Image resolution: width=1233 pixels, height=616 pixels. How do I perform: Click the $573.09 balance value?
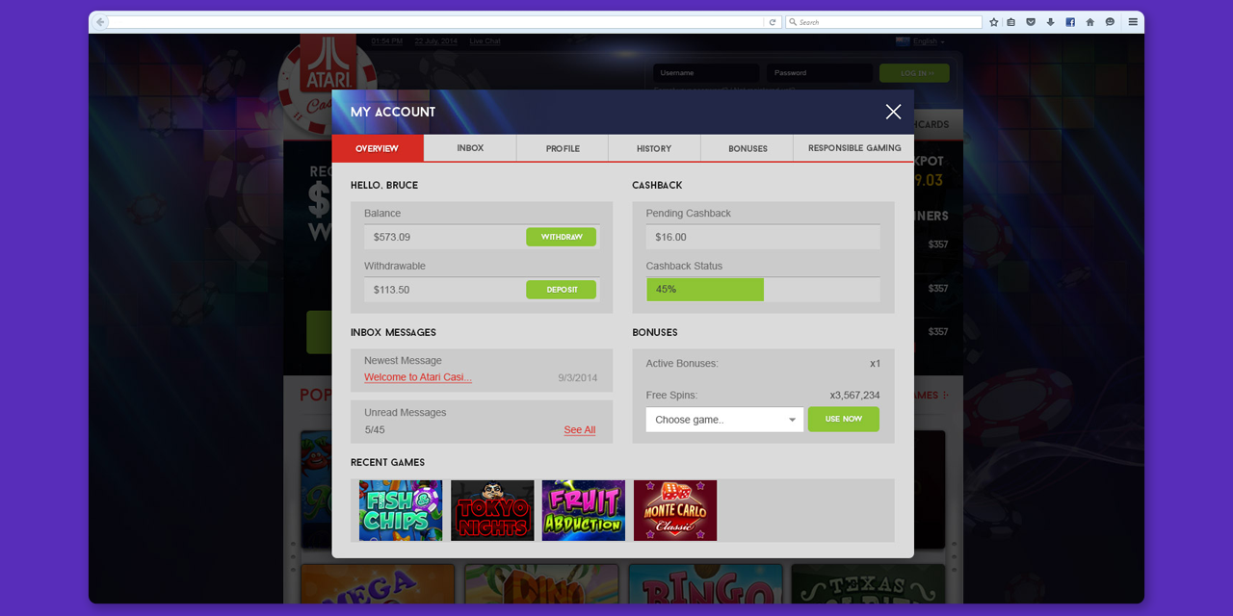(392, 237)
